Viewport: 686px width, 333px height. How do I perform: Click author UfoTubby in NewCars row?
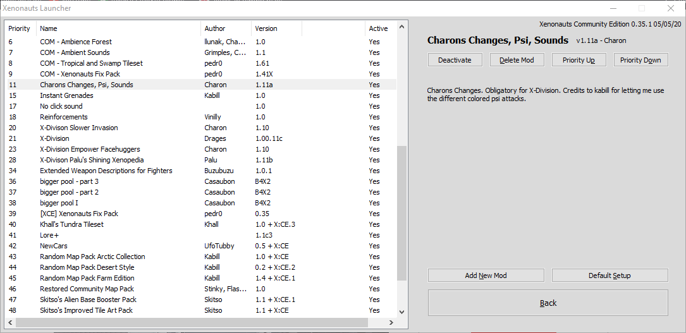click(219, 246)
